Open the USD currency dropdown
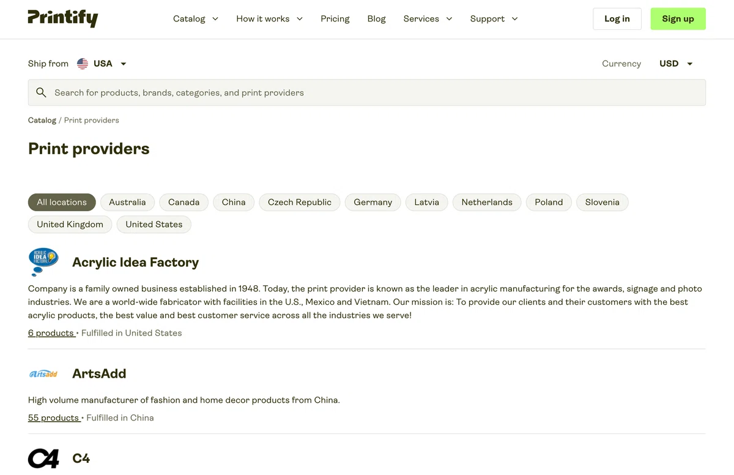The width and height of the screenshot is (734, 475). point(676,64)
